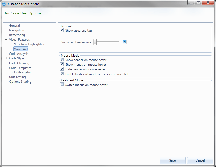
Task: Click the Keyboard Mode group heading
Action: pos(72,80)
